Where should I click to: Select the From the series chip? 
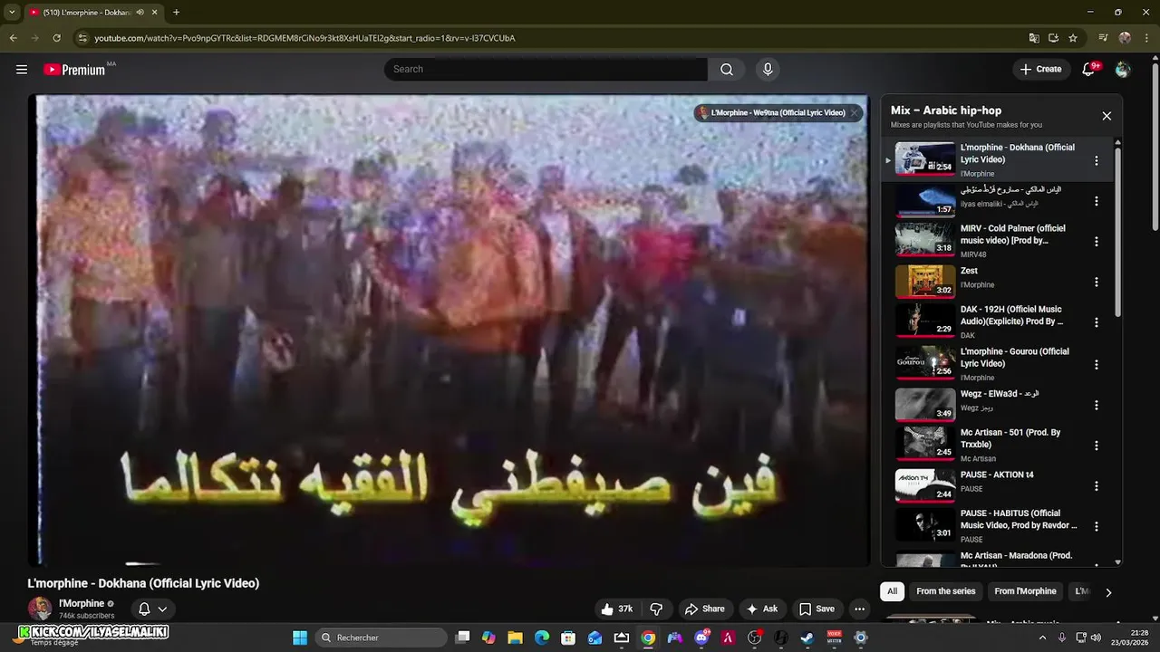coord(945,591)
